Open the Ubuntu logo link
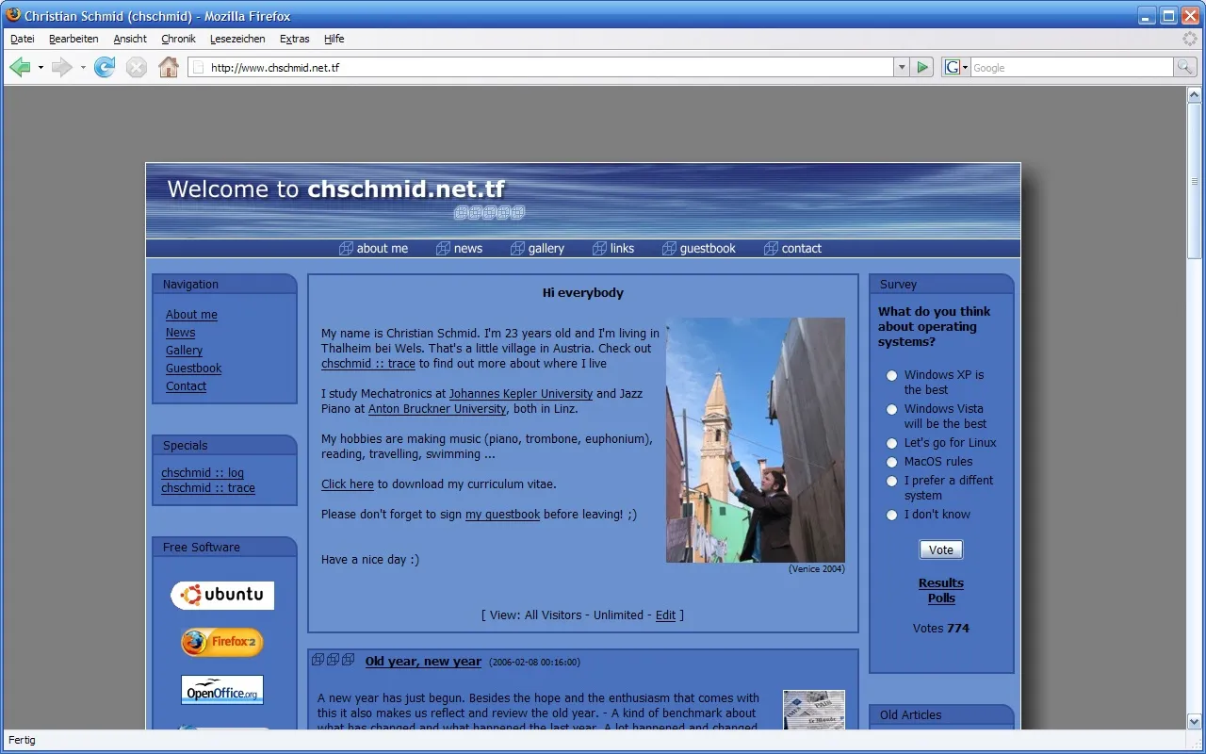This screenshot has height=754, width=1206. [222, 595]
